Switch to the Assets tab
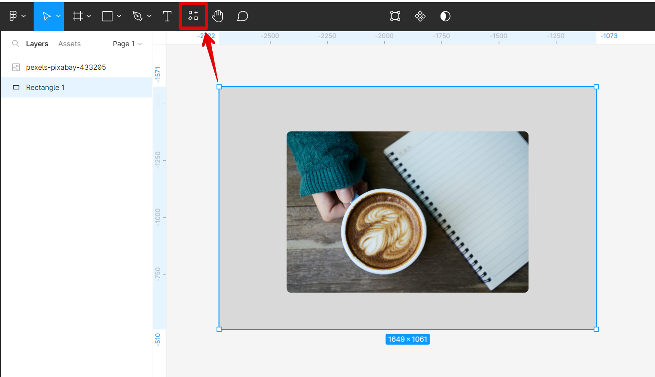Viewport: 655px width, 377px height. coord(69,44)
